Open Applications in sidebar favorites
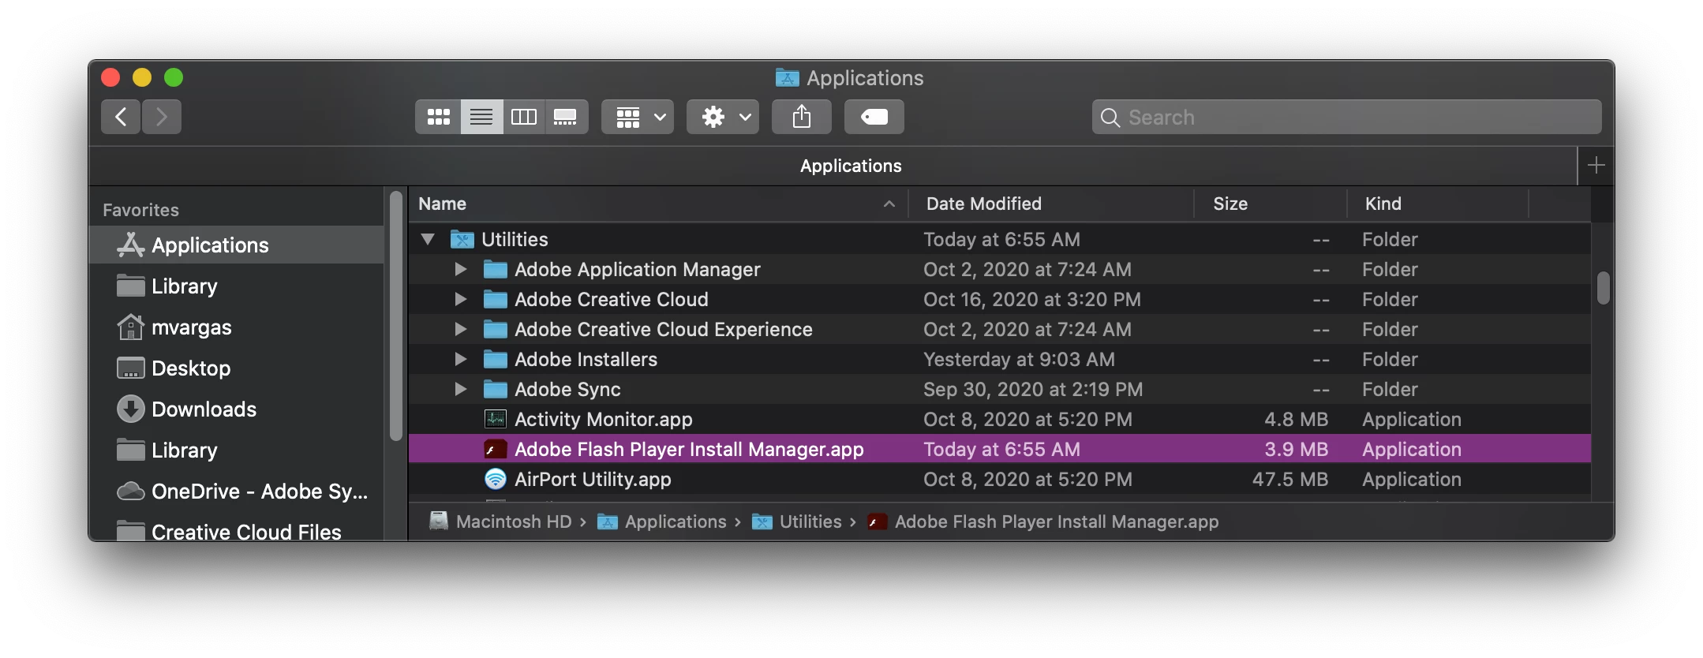 coord(237,245)
